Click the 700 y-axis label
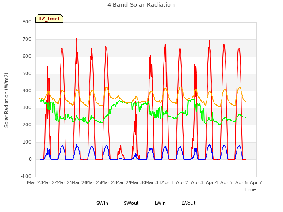Screen dimensions: 283x212 (27, 39)
